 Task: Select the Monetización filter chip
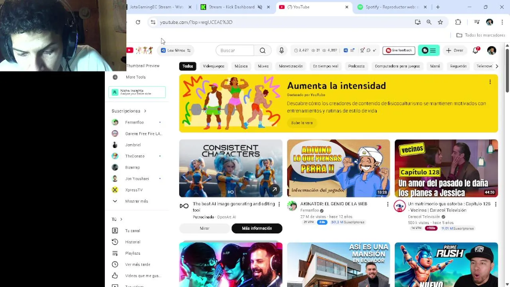(x=291, y=66)
